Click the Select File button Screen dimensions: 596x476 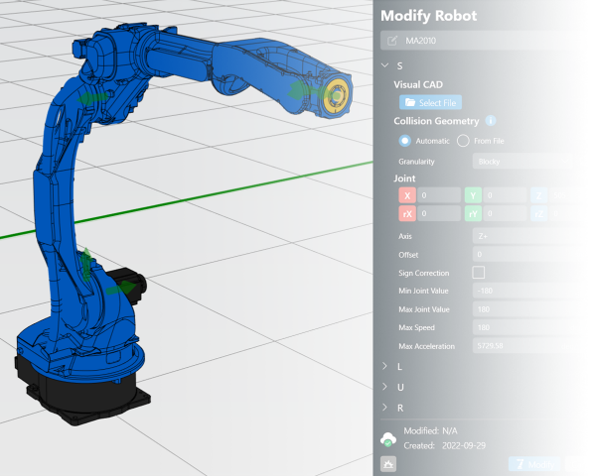(430, 102)
